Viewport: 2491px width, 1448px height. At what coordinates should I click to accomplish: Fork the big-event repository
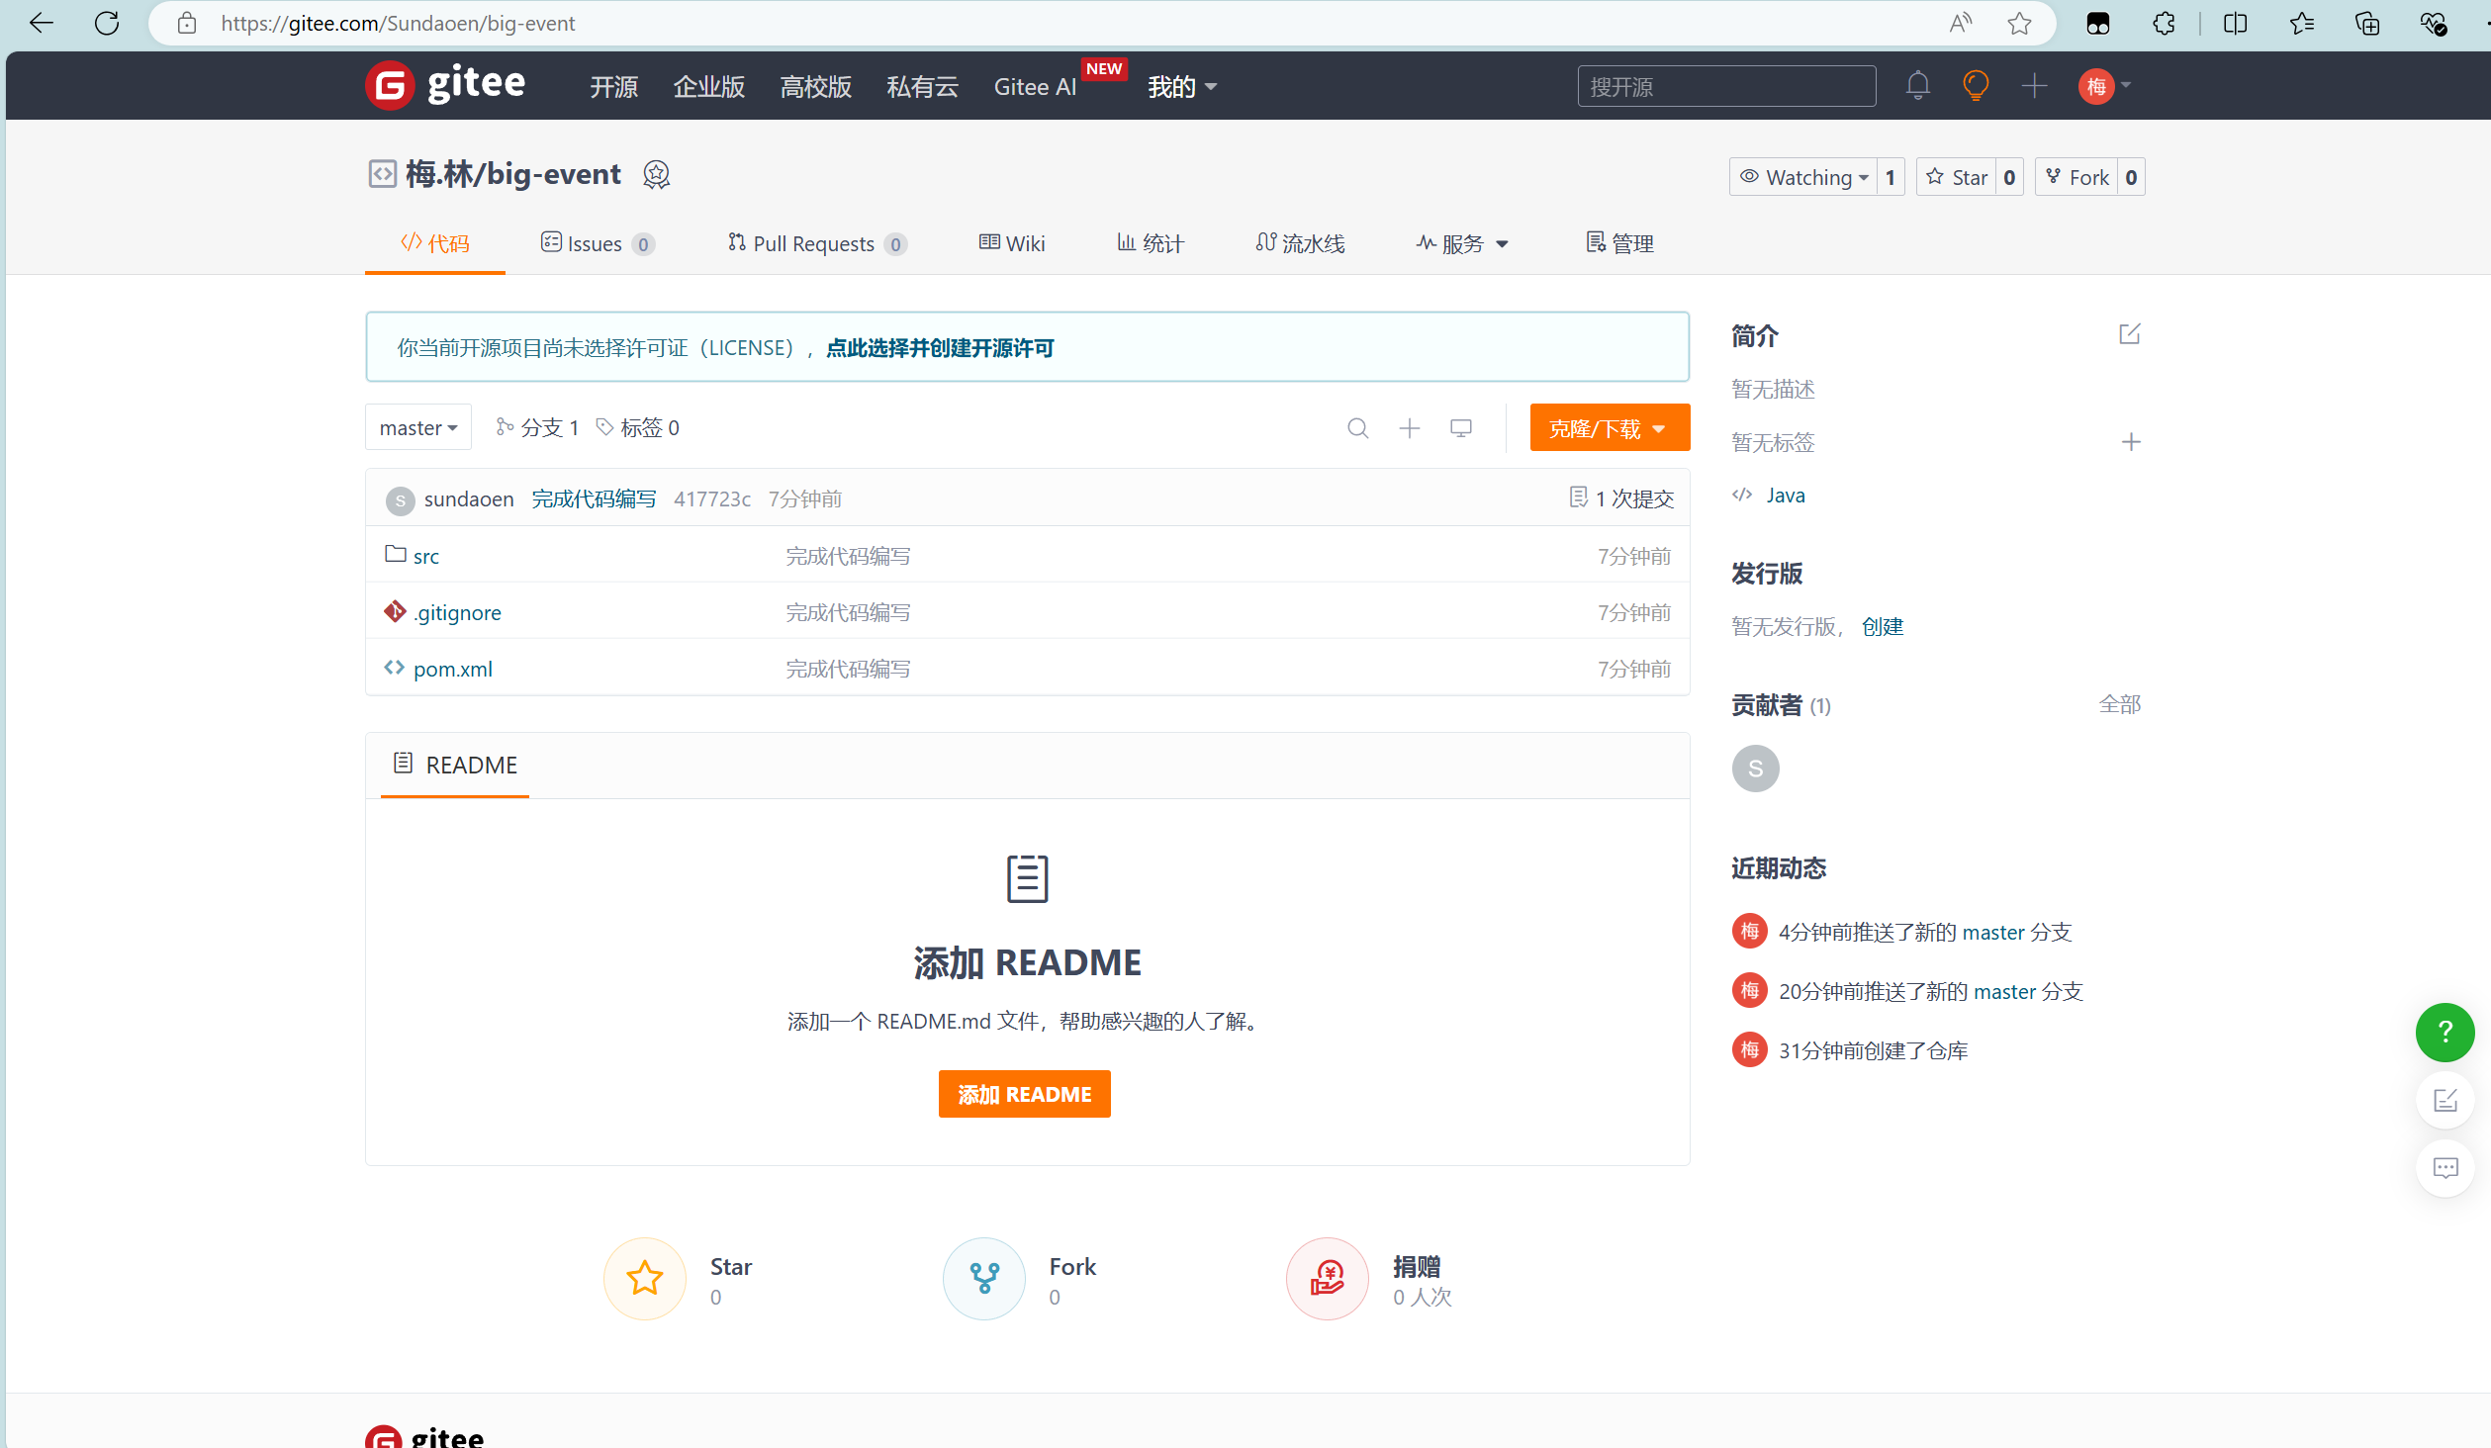[x=2076, y=177]
